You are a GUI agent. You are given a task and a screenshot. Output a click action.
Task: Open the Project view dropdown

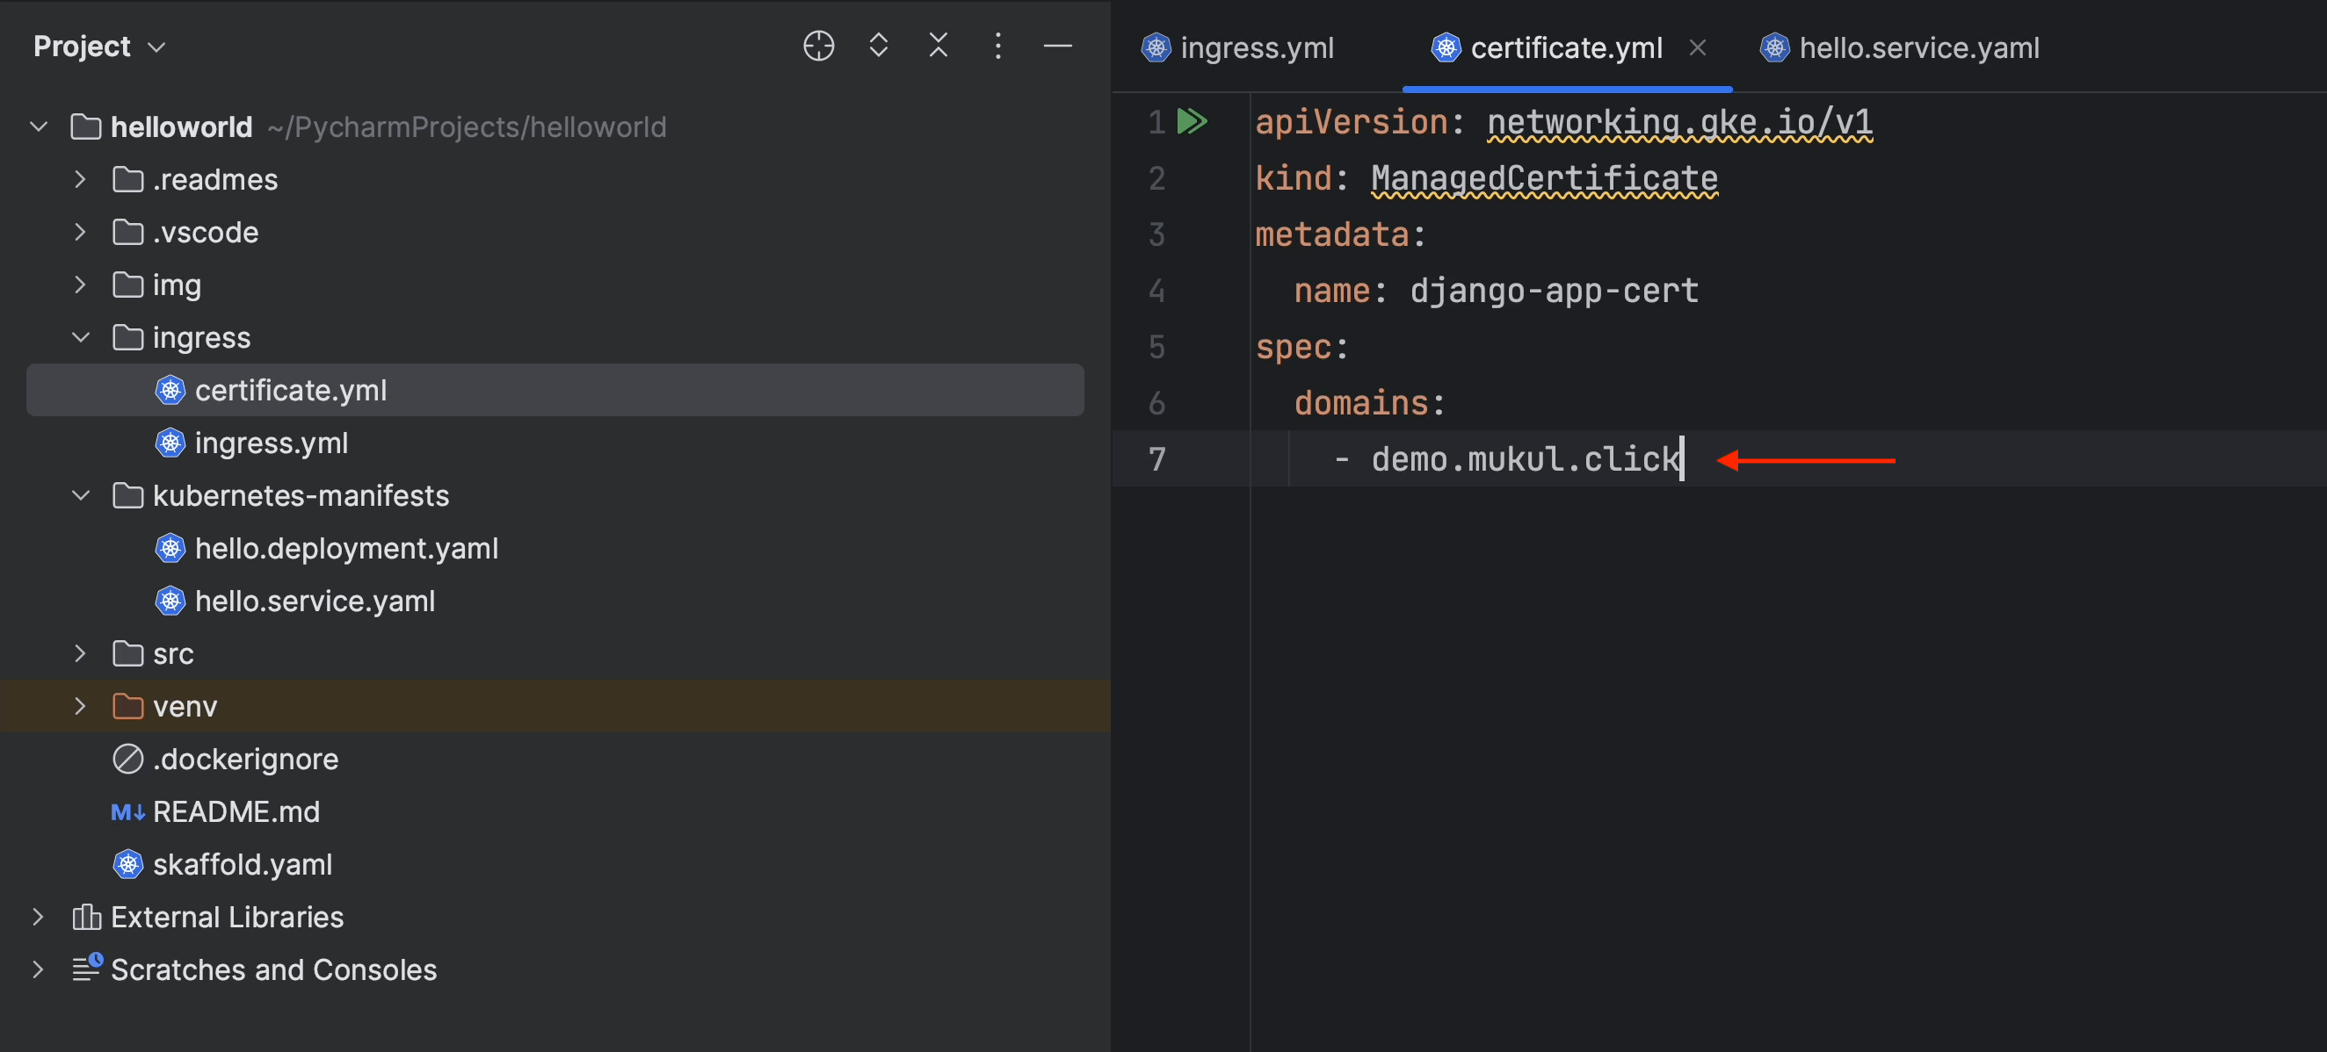tap(99, 46)
